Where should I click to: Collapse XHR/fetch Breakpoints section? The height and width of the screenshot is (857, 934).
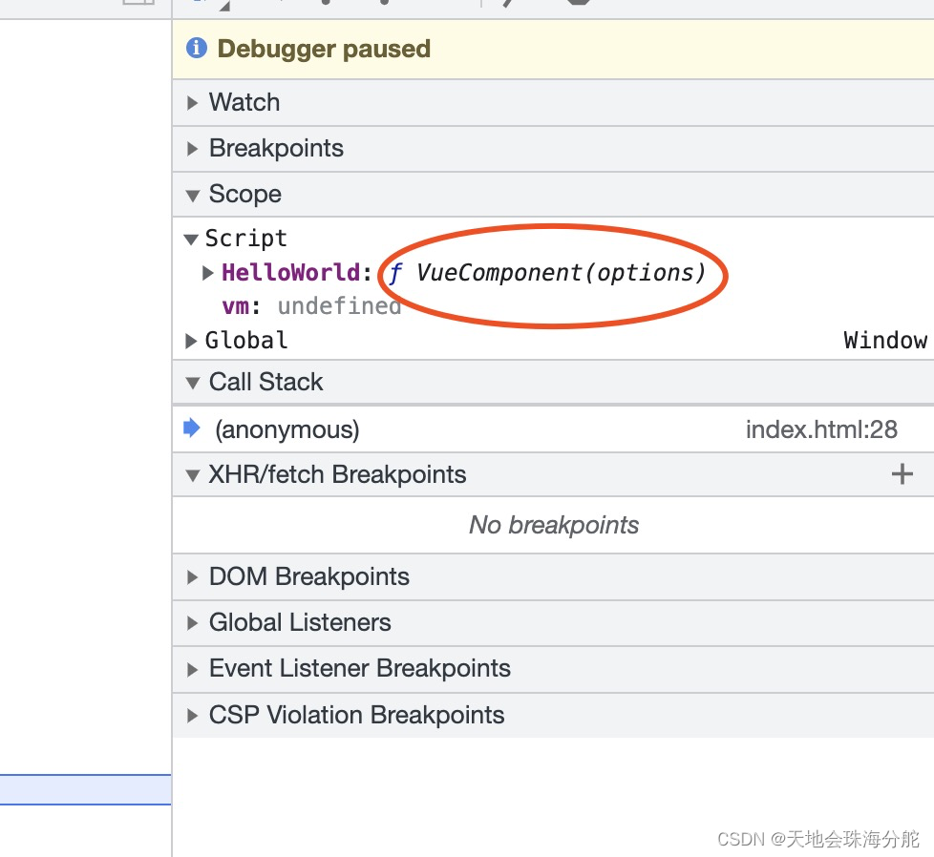192,475
